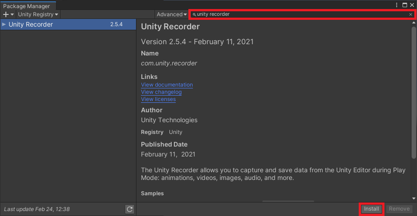Viewport: 417px width, 216px height.
Task: Clear the search text with X icon
Action: tap(411, 14)
